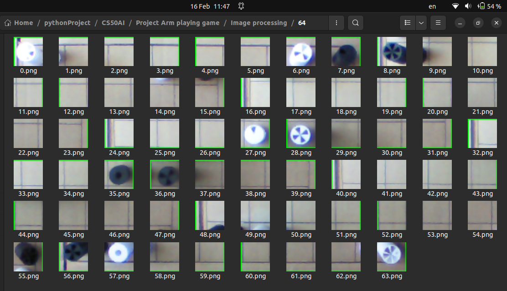Open the calendar clock showing 16 Feb 11:47
This screenshot has width=507, height=291.
click(210, 6)
